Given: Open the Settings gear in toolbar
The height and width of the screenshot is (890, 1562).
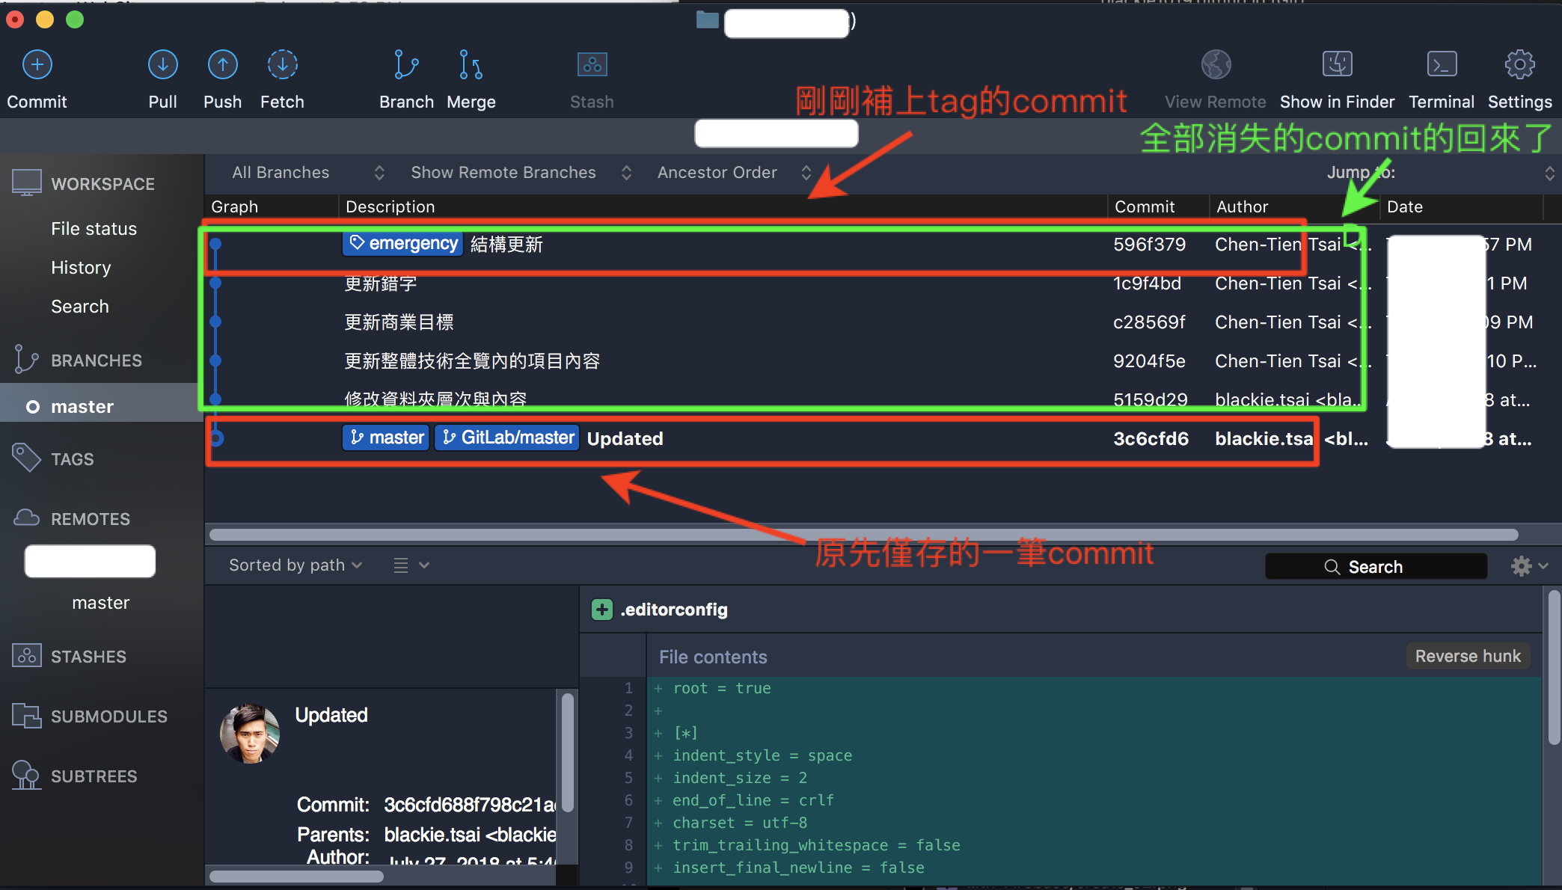Looking at the screenshot, I should point(1519,66).
